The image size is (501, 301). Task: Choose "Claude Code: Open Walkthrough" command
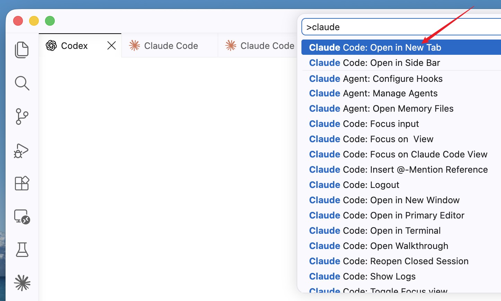(401, 246)
